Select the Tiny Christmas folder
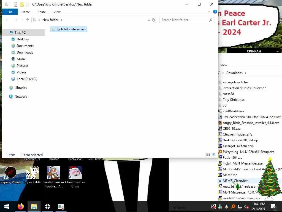 point(234,99)
